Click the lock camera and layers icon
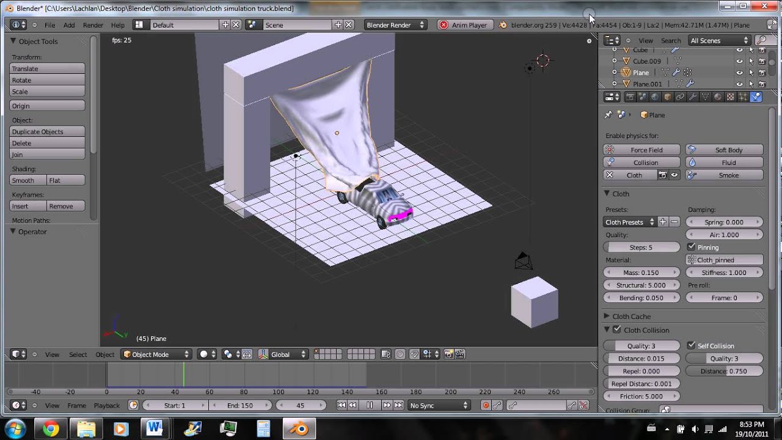The height and width of the screenshot is (440, 782). click(386, 354)
